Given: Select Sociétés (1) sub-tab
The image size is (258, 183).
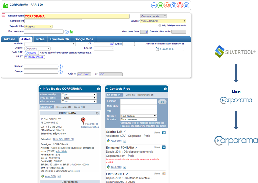Looking at the screenshot, I should point(47,107).
